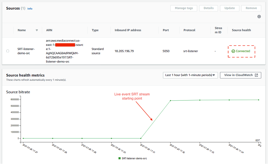Screen dimensions: 268x164
Task: Click the green Connected status check icon
Action: 233,51
